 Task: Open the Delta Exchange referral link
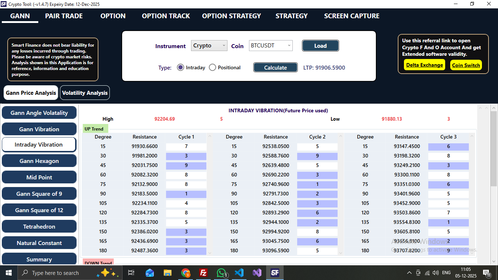424,65
